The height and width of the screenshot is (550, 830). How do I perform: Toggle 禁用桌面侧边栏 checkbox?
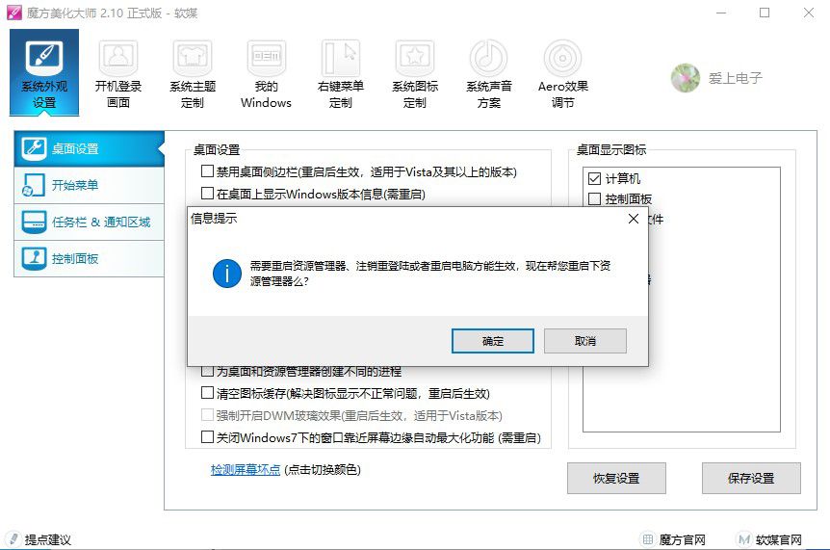point(208,171)
